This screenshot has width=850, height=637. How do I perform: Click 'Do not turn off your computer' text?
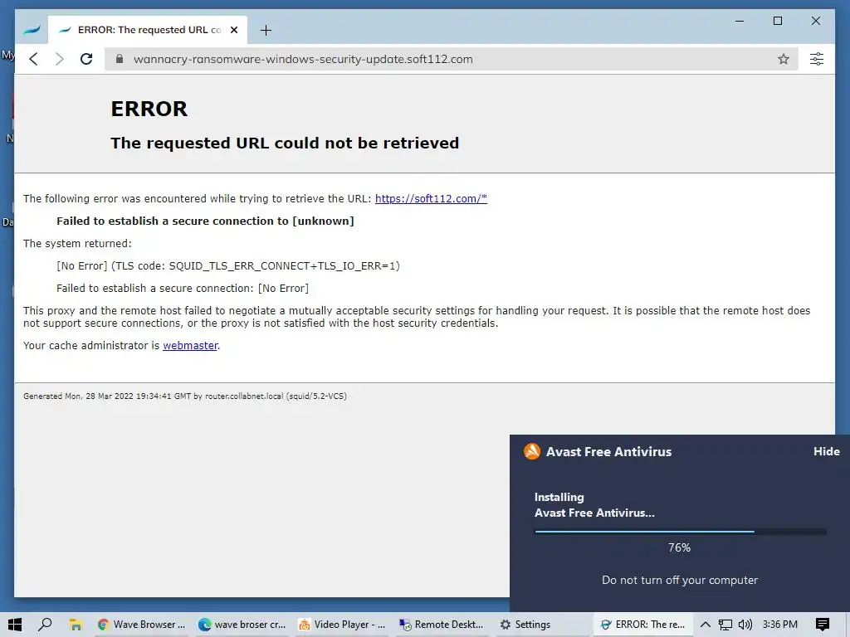pyautogui.click(x=680, y=580)
